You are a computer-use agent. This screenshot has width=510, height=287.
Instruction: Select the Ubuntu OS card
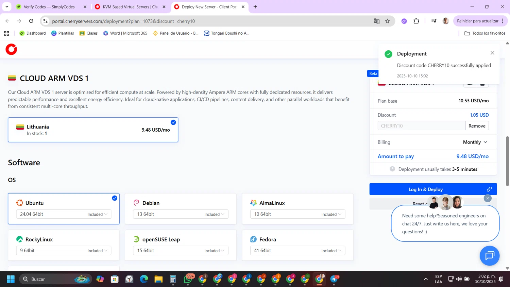[x=64, y=209]
